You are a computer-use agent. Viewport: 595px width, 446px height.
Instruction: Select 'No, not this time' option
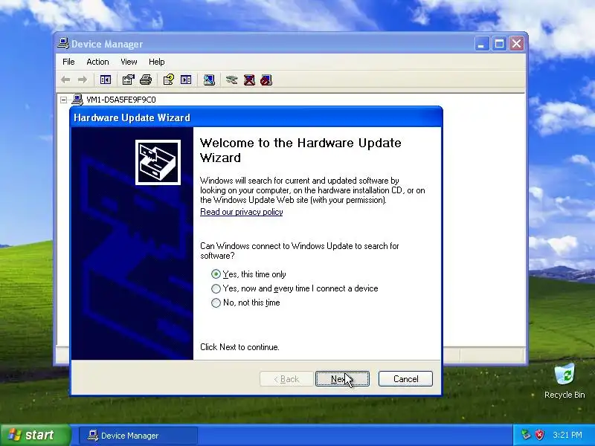tap(245, 303)
